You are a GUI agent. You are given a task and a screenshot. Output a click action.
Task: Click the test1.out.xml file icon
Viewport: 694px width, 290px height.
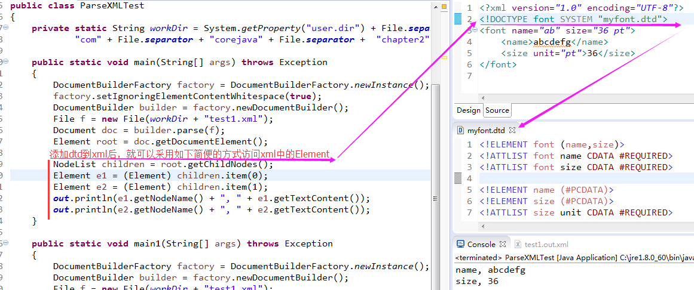[518, 244]
